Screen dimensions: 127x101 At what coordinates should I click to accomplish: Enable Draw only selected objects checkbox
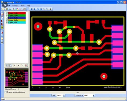pyautogui.click(x=6, y=92)
